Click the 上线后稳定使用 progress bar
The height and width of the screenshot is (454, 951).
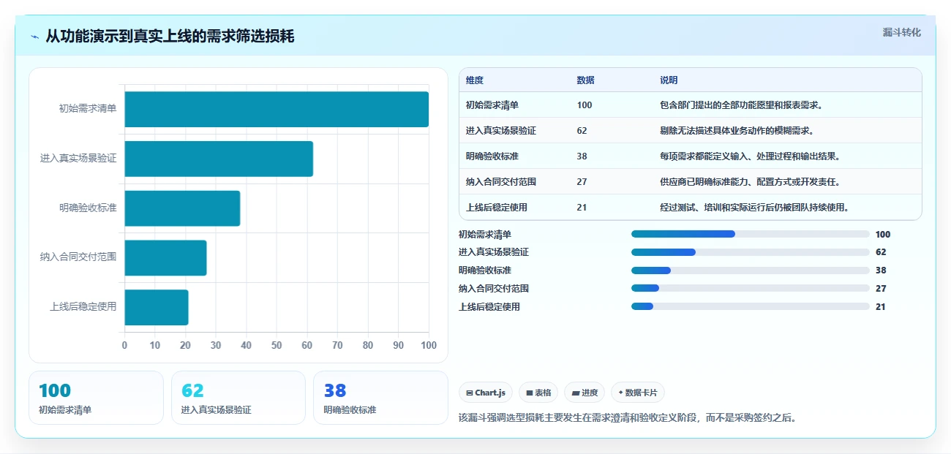click(x=750, y=306)
